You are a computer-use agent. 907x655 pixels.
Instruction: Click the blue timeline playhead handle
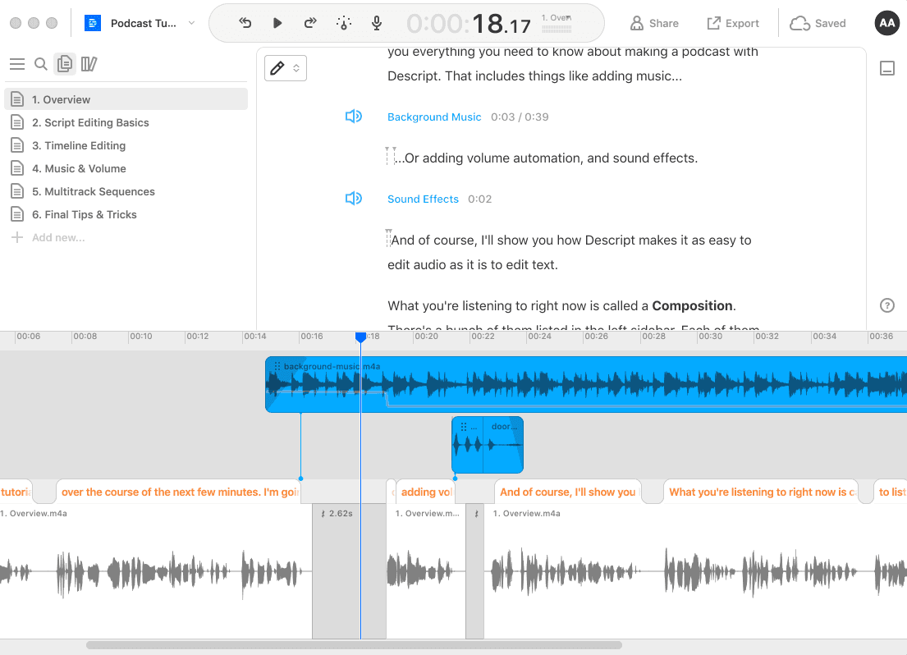360,337
